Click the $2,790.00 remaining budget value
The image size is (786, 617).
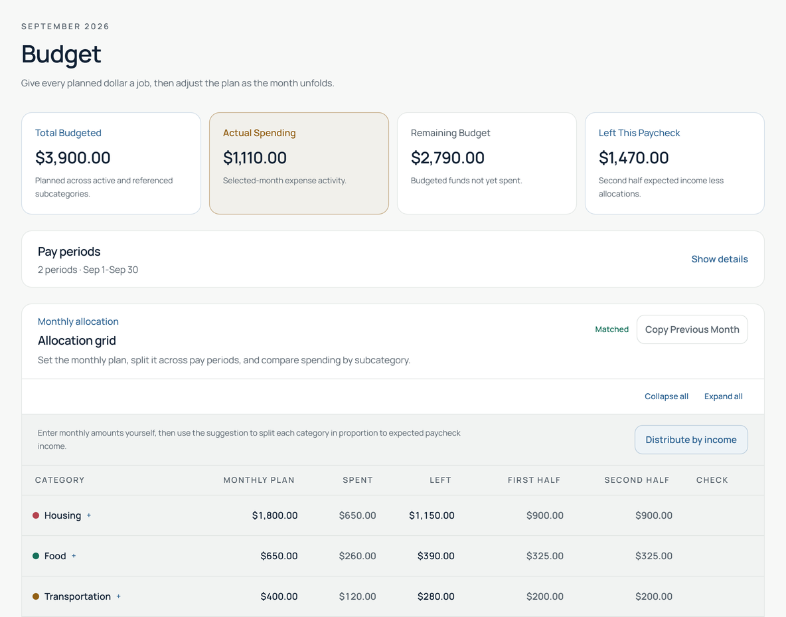[447, 157]
